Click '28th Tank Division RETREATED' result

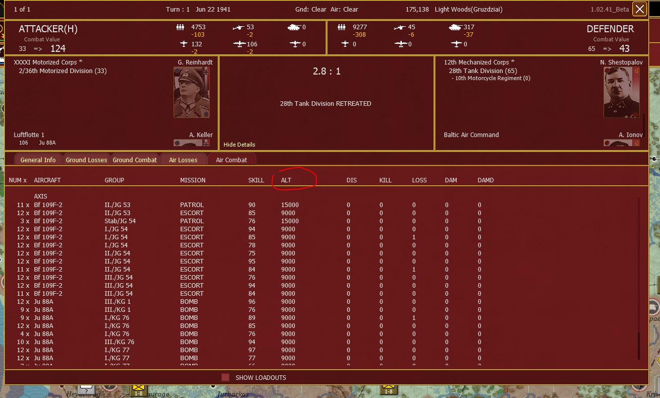tap(326, 103)
